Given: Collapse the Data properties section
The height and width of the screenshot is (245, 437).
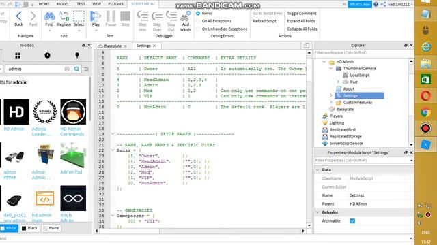Looking at the screenshot, I should (x=318, y=169).
